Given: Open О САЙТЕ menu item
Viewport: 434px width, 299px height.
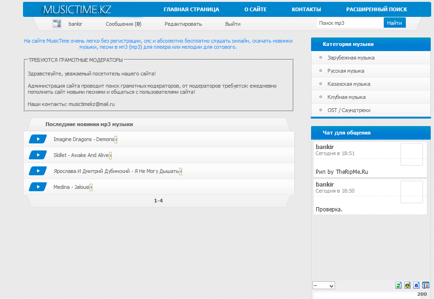Looking at the screenshot, I should click(255, 9).
